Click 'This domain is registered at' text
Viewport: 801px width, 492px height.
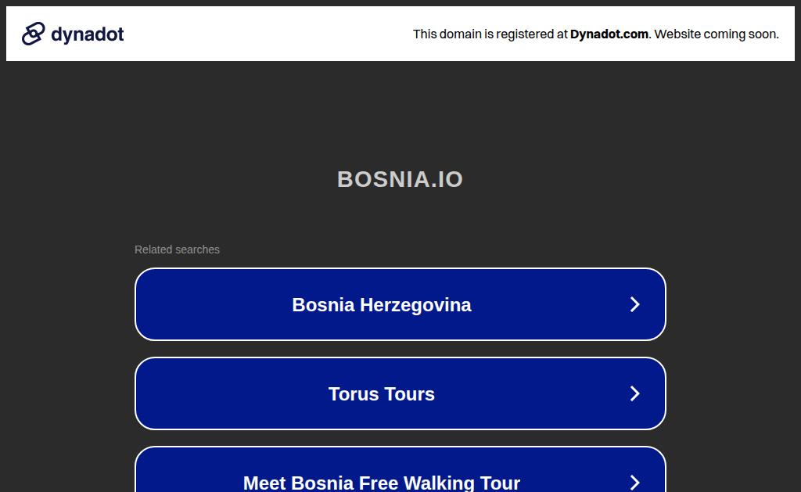click(490, 34)
